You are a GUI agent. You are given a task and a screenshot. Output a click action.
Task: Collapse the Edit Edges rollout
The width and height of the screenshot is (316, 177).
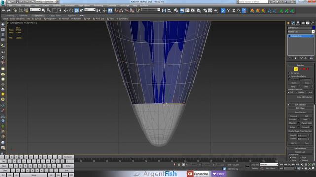[x=300, y=108]
